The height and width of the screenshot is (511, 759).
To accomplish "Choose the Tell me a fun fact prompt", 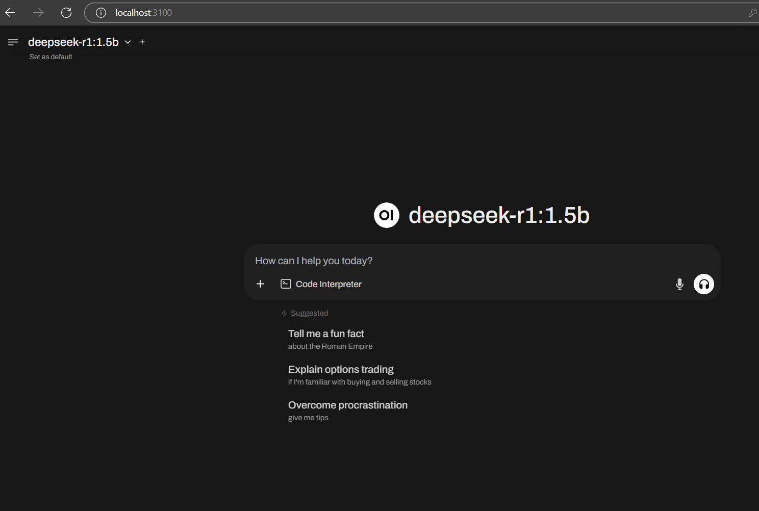I will pyautogui.click(x=326, y=334).
